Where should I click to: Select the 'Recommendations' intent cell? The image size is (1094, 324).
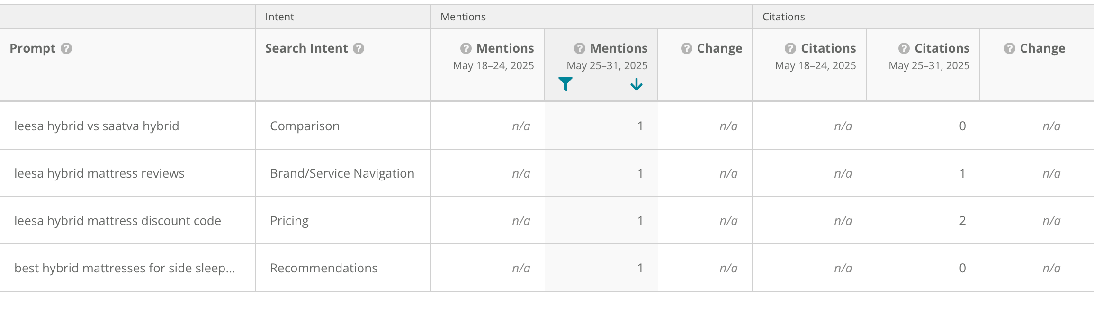(323, 268)
